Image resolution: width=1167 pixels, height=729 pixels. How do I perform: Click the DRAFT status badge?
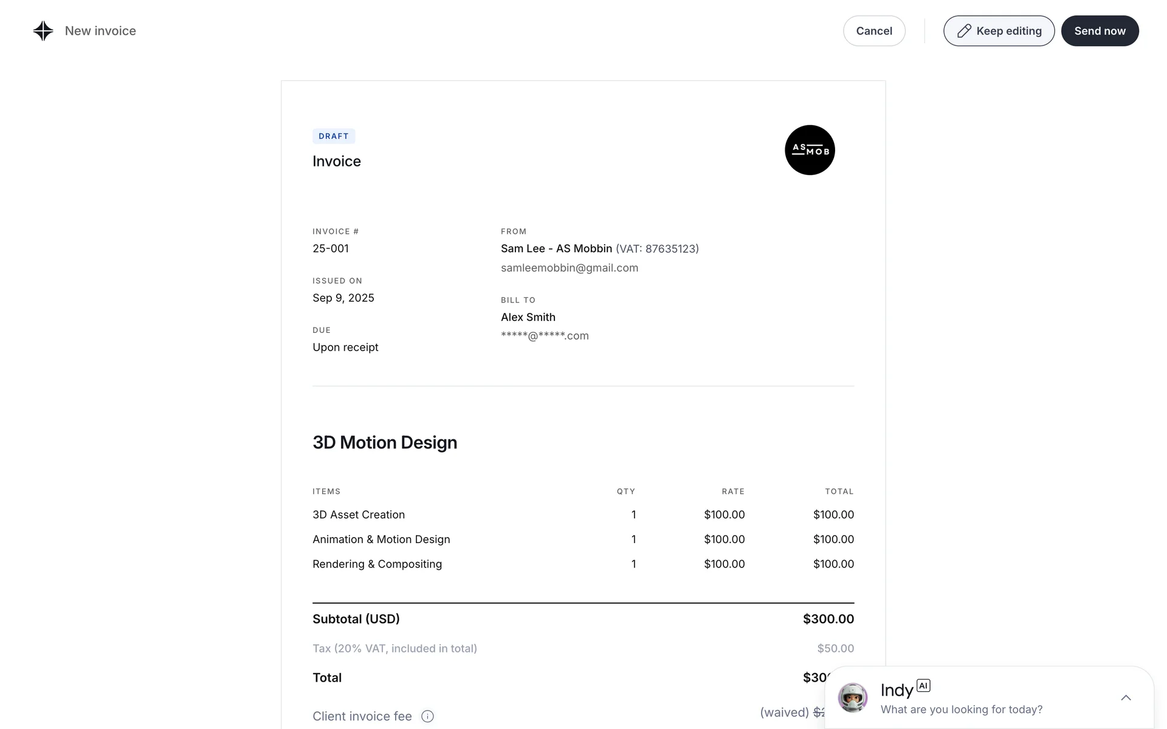334,136
